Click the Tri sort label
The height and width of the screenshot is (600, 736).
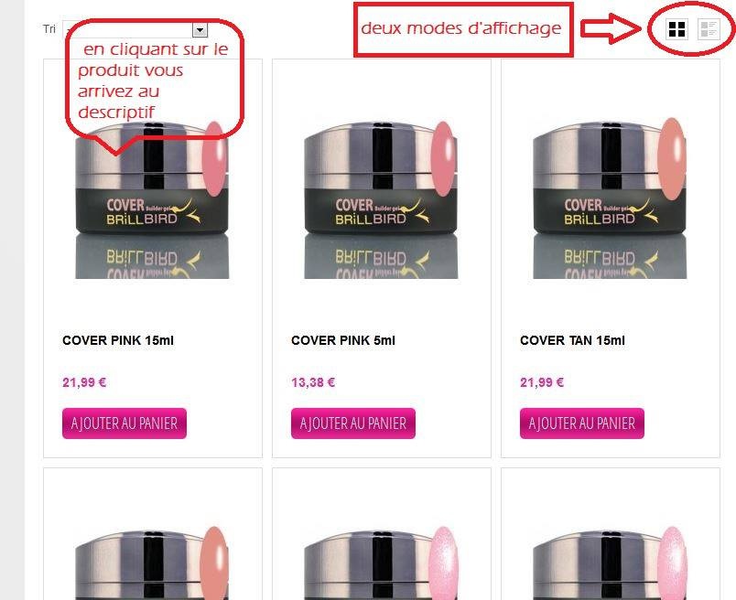(49, 29)
